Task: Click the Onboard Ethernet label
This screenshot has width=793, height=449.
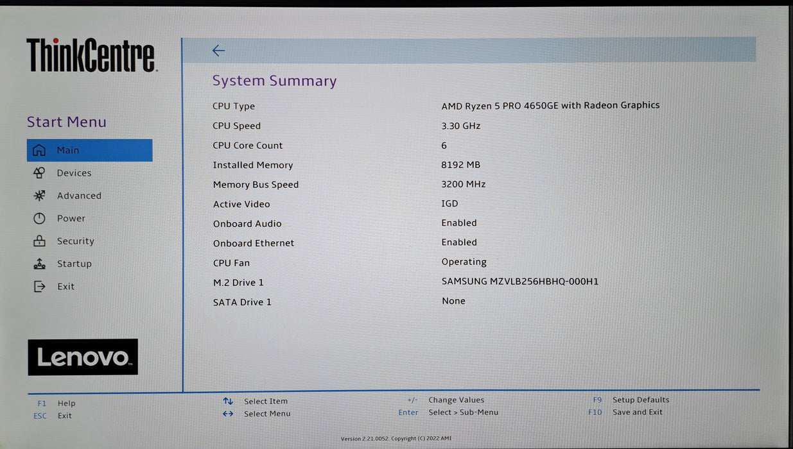Action: (x=254, y=243)
